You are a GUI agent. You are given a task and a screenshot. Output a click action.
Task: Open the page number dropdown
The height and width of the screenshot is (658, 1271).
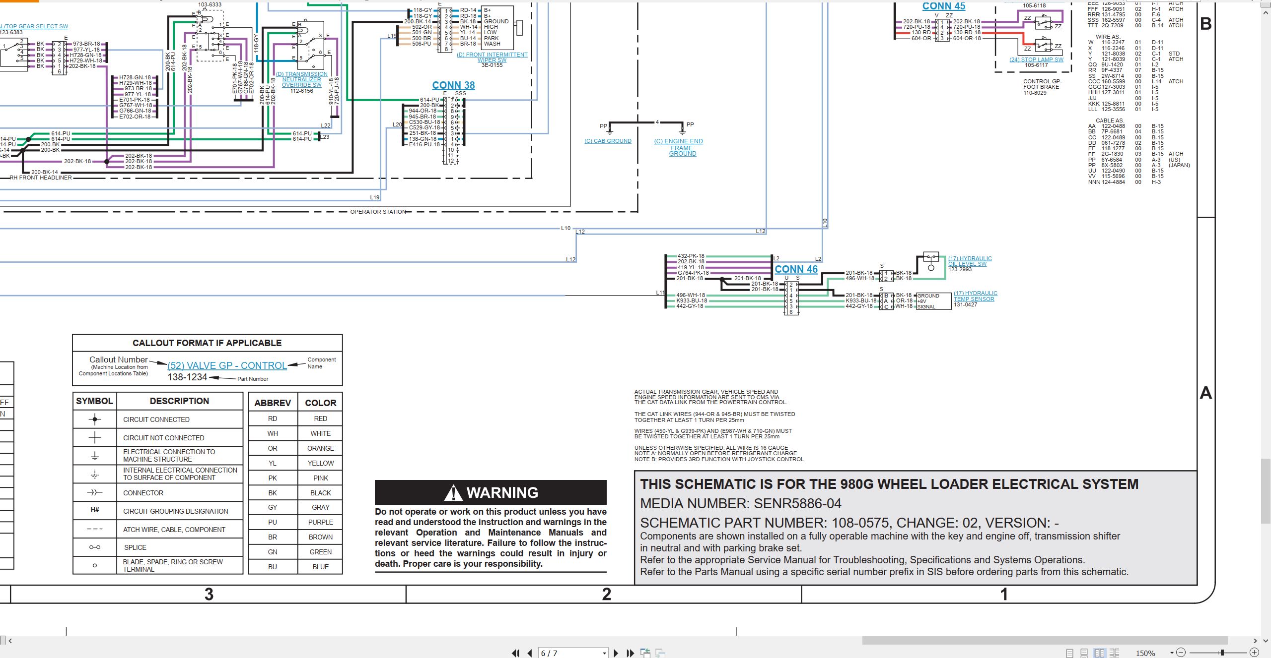(604, 654)
